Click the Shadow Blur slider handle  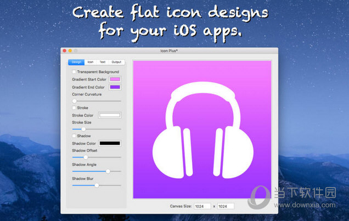97,185
